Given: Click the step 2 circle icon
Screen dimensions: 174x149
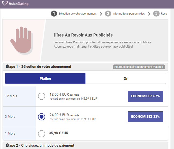Looking at the screenshot, I should (108, 14).
